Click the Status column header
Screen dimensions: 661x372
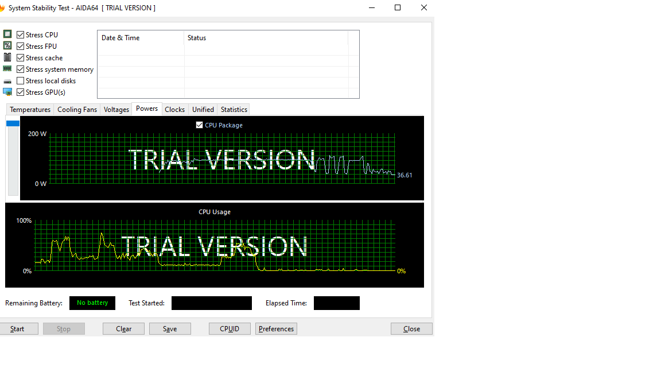pyautogui.click(x=266, y=38)
